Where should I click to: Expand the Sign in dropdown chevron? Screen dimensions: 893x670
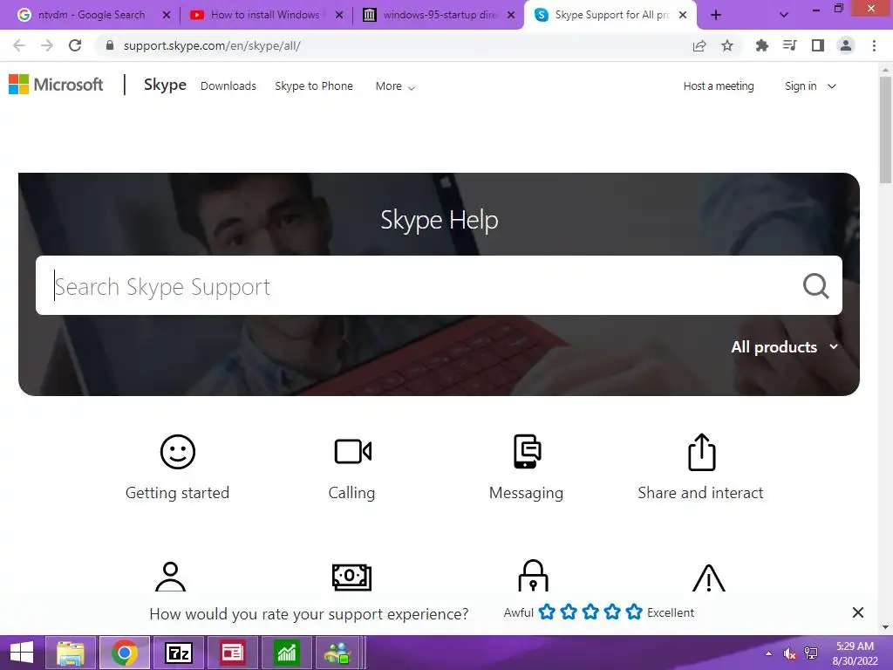[x=831, y=86]
